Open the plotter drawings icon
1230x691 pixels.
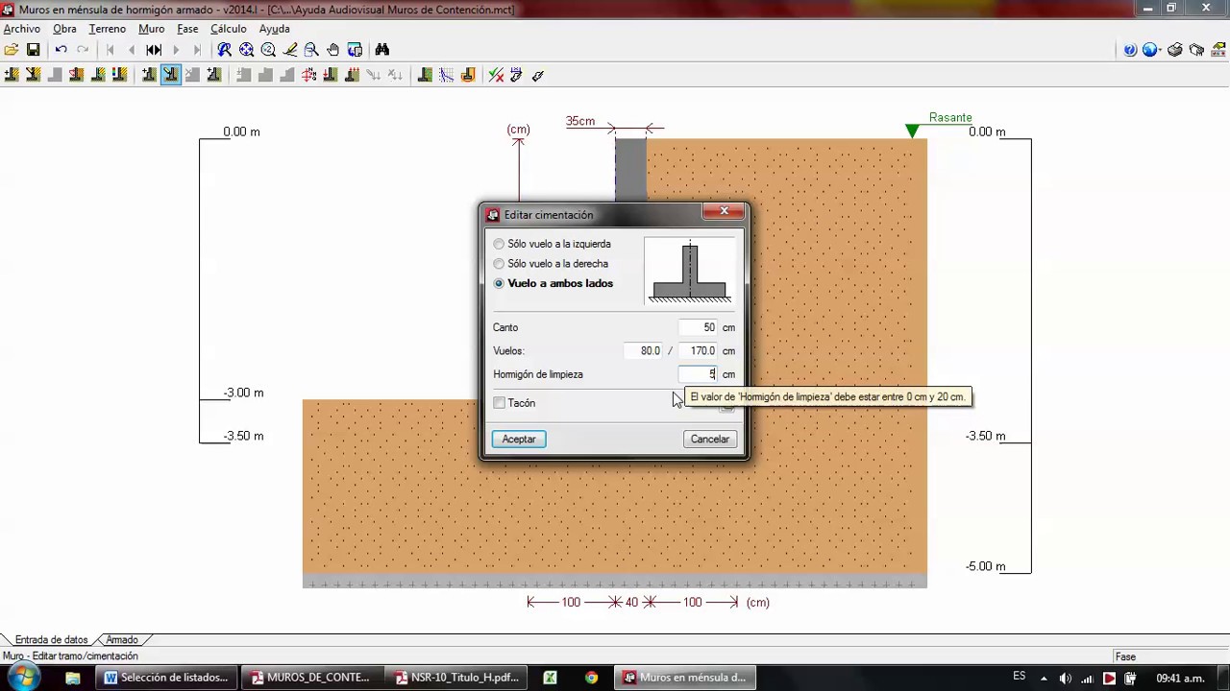pos(1196,50)
